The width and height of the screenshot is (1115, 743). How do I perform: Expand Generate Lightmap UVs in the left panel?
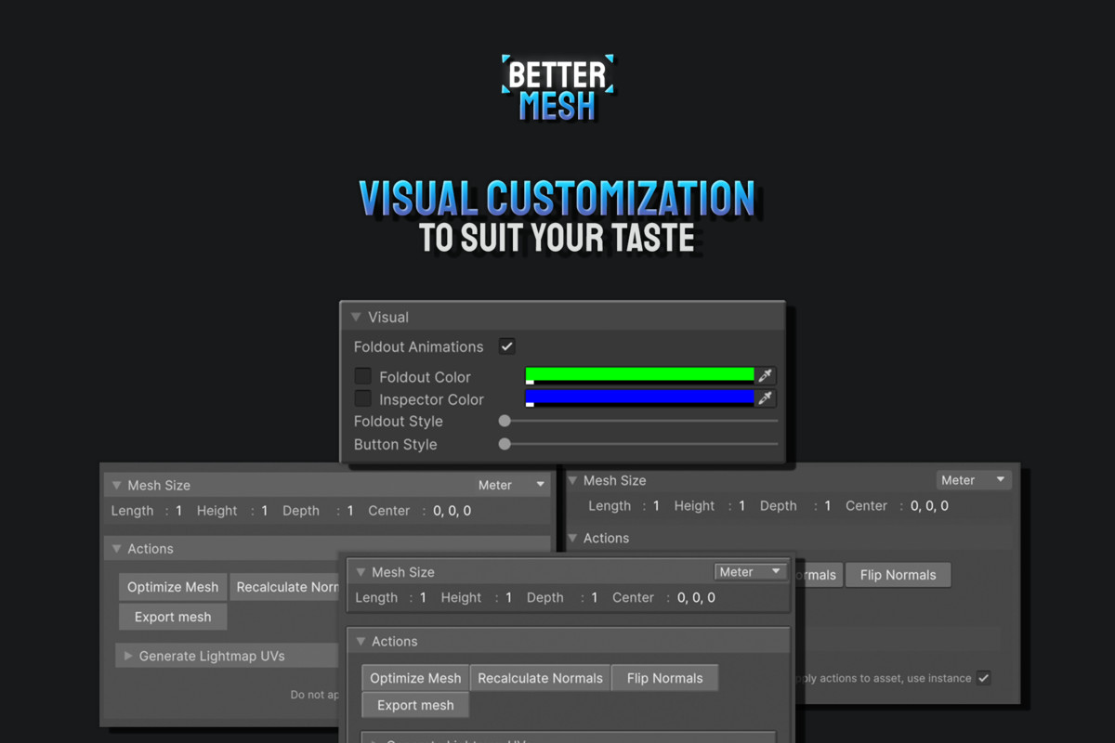point(128,656)
